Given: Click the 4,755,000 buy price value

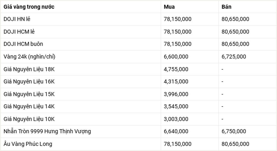Looking at the screenshot, I should pos(176,69).
